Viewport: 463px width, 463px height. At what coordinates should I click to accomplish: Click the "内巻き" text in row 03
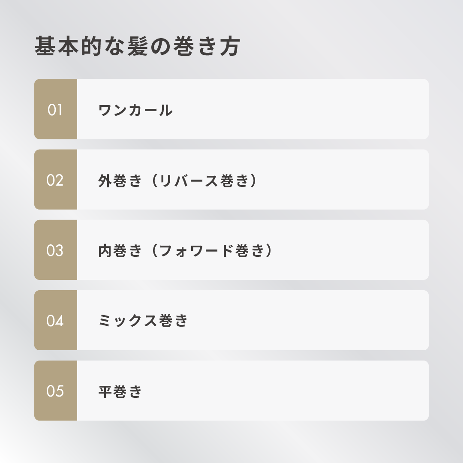[120, 251]
